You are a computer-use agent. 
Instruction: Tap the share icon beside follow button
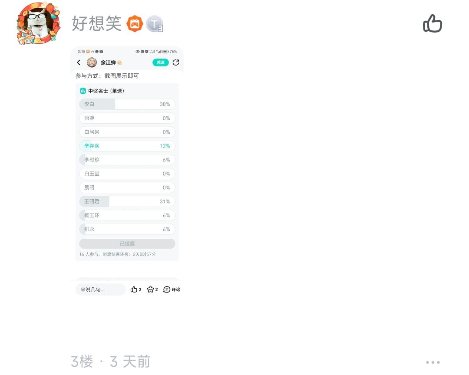(176, 62)
